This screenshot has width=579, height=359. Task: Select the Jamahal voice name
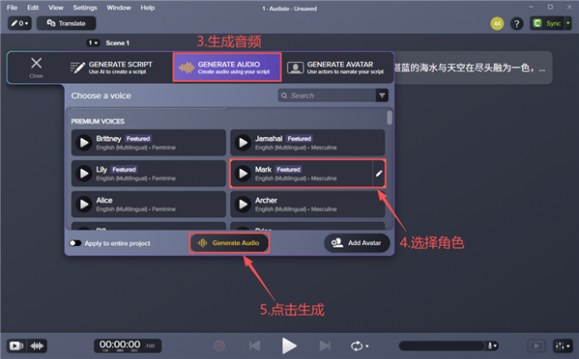pos(268,139)
